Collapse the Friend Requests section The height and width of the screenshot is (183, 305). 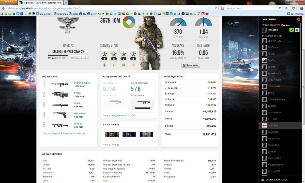click(260, 25)
